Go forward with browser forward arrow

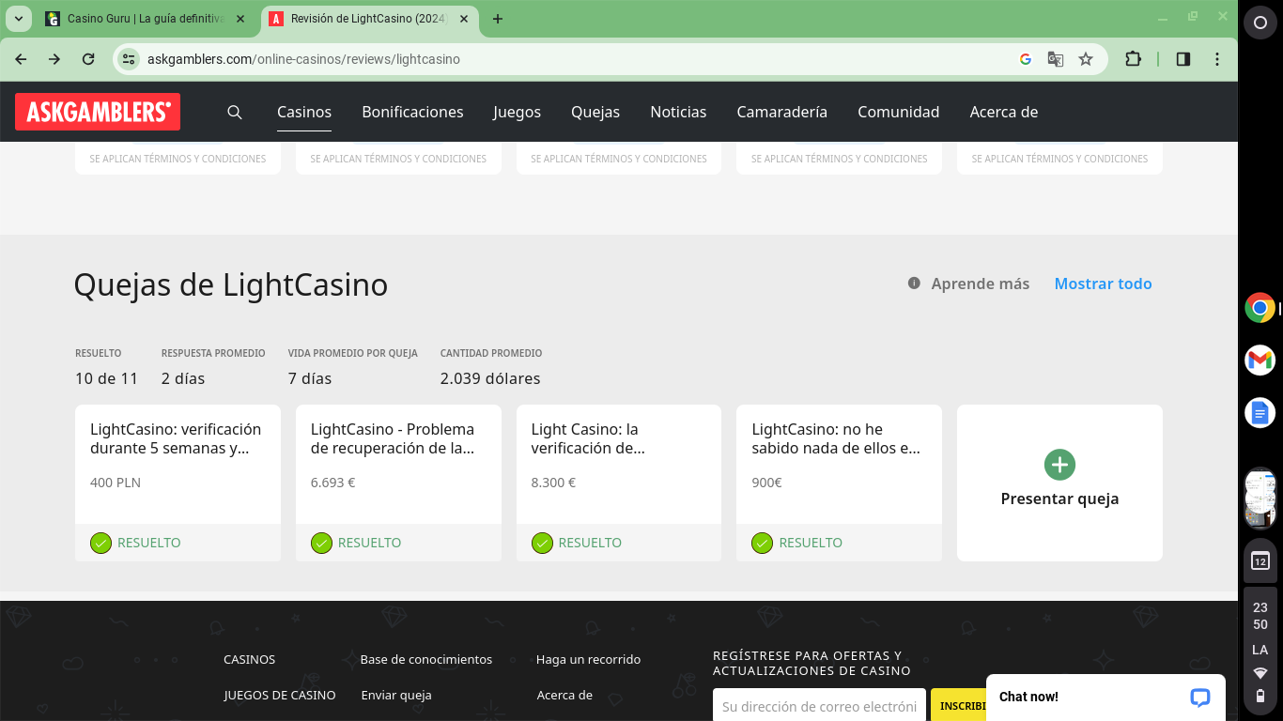[54, 59]
